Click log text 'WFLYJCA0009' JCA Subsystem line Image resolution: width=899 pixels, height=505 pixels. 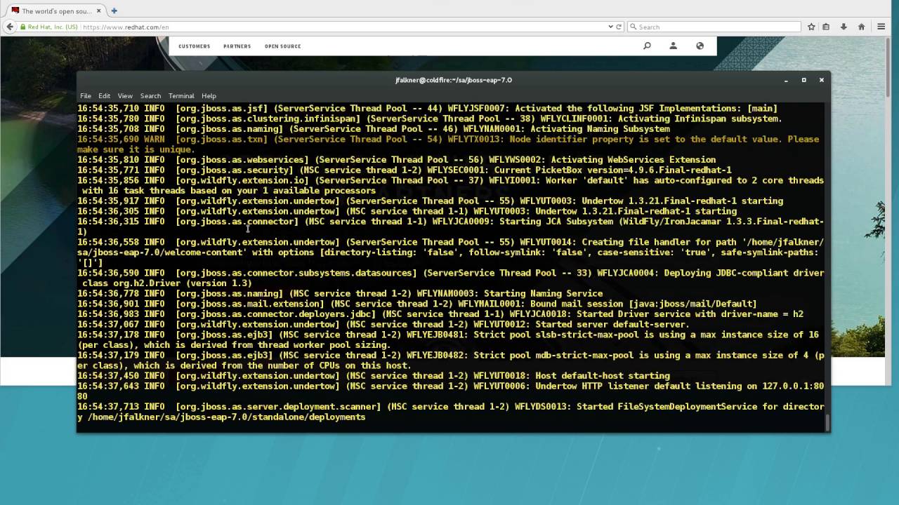point(460,222)
